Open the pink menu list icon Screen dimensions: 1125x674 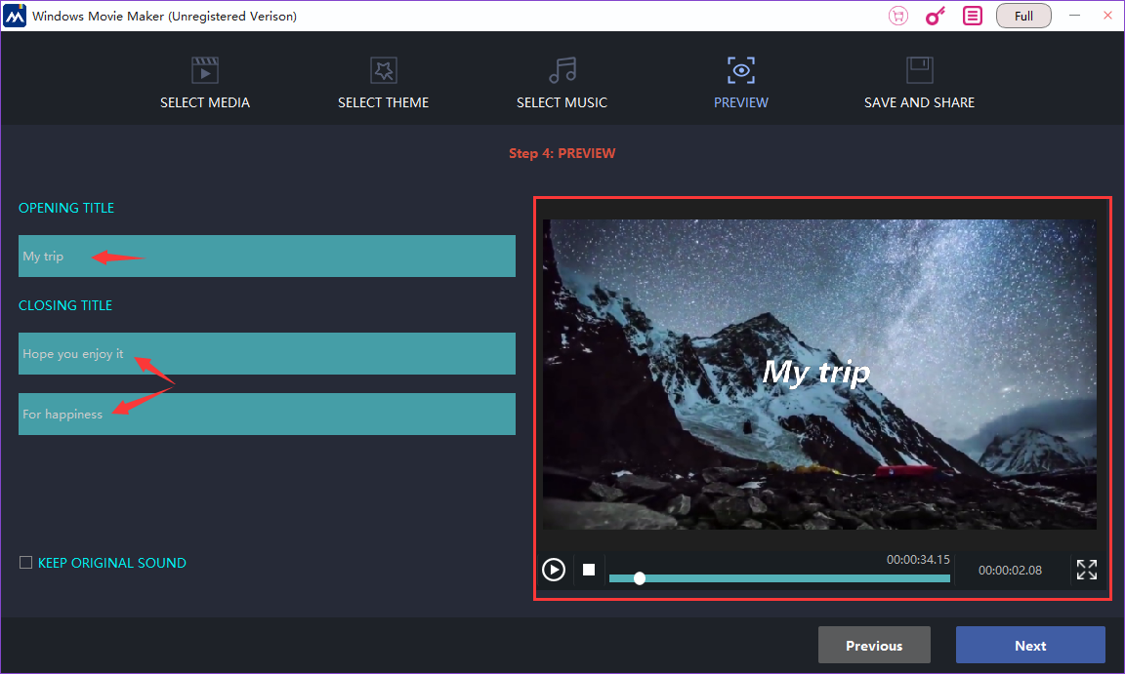point(973,16)
